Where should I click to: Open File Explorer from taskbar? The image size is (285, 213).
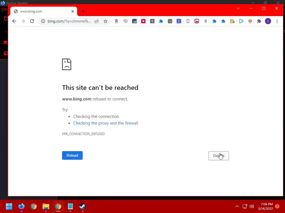[x=46, y=206]
